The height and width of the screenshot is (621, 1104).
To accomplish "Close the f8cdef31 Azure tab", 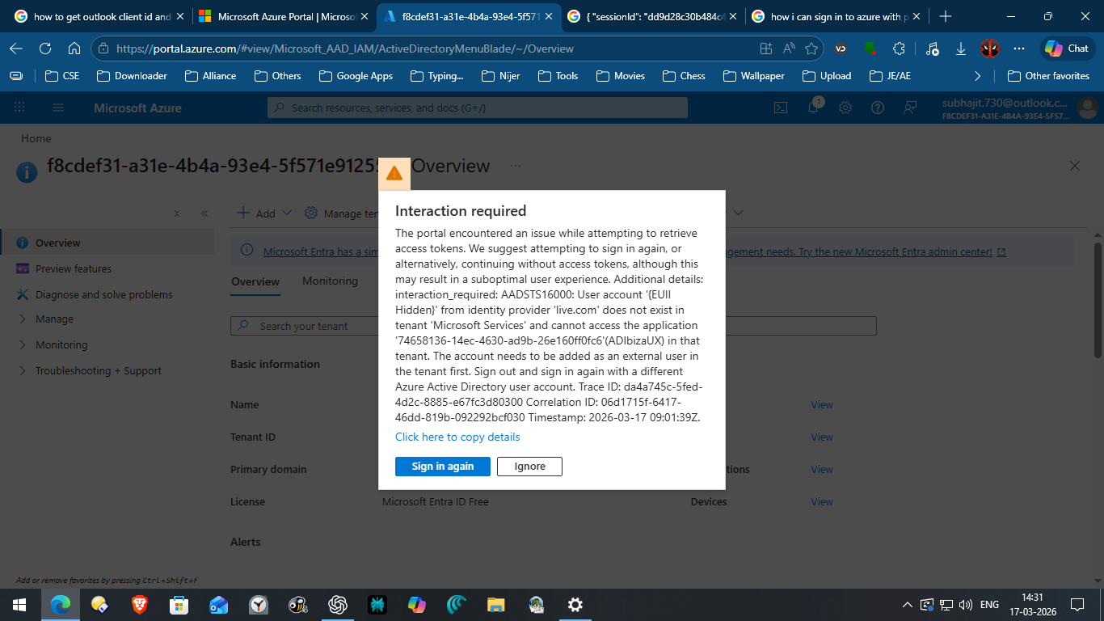I will tap(548, 16).
